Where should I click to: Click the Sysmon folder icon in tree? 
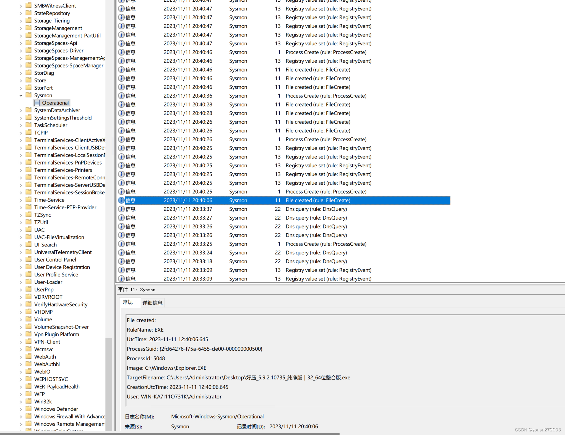click(28, 95)
